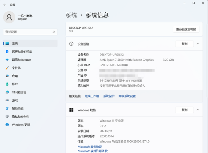Select 时间和语言 globe icon

click(x=7, y=92)
